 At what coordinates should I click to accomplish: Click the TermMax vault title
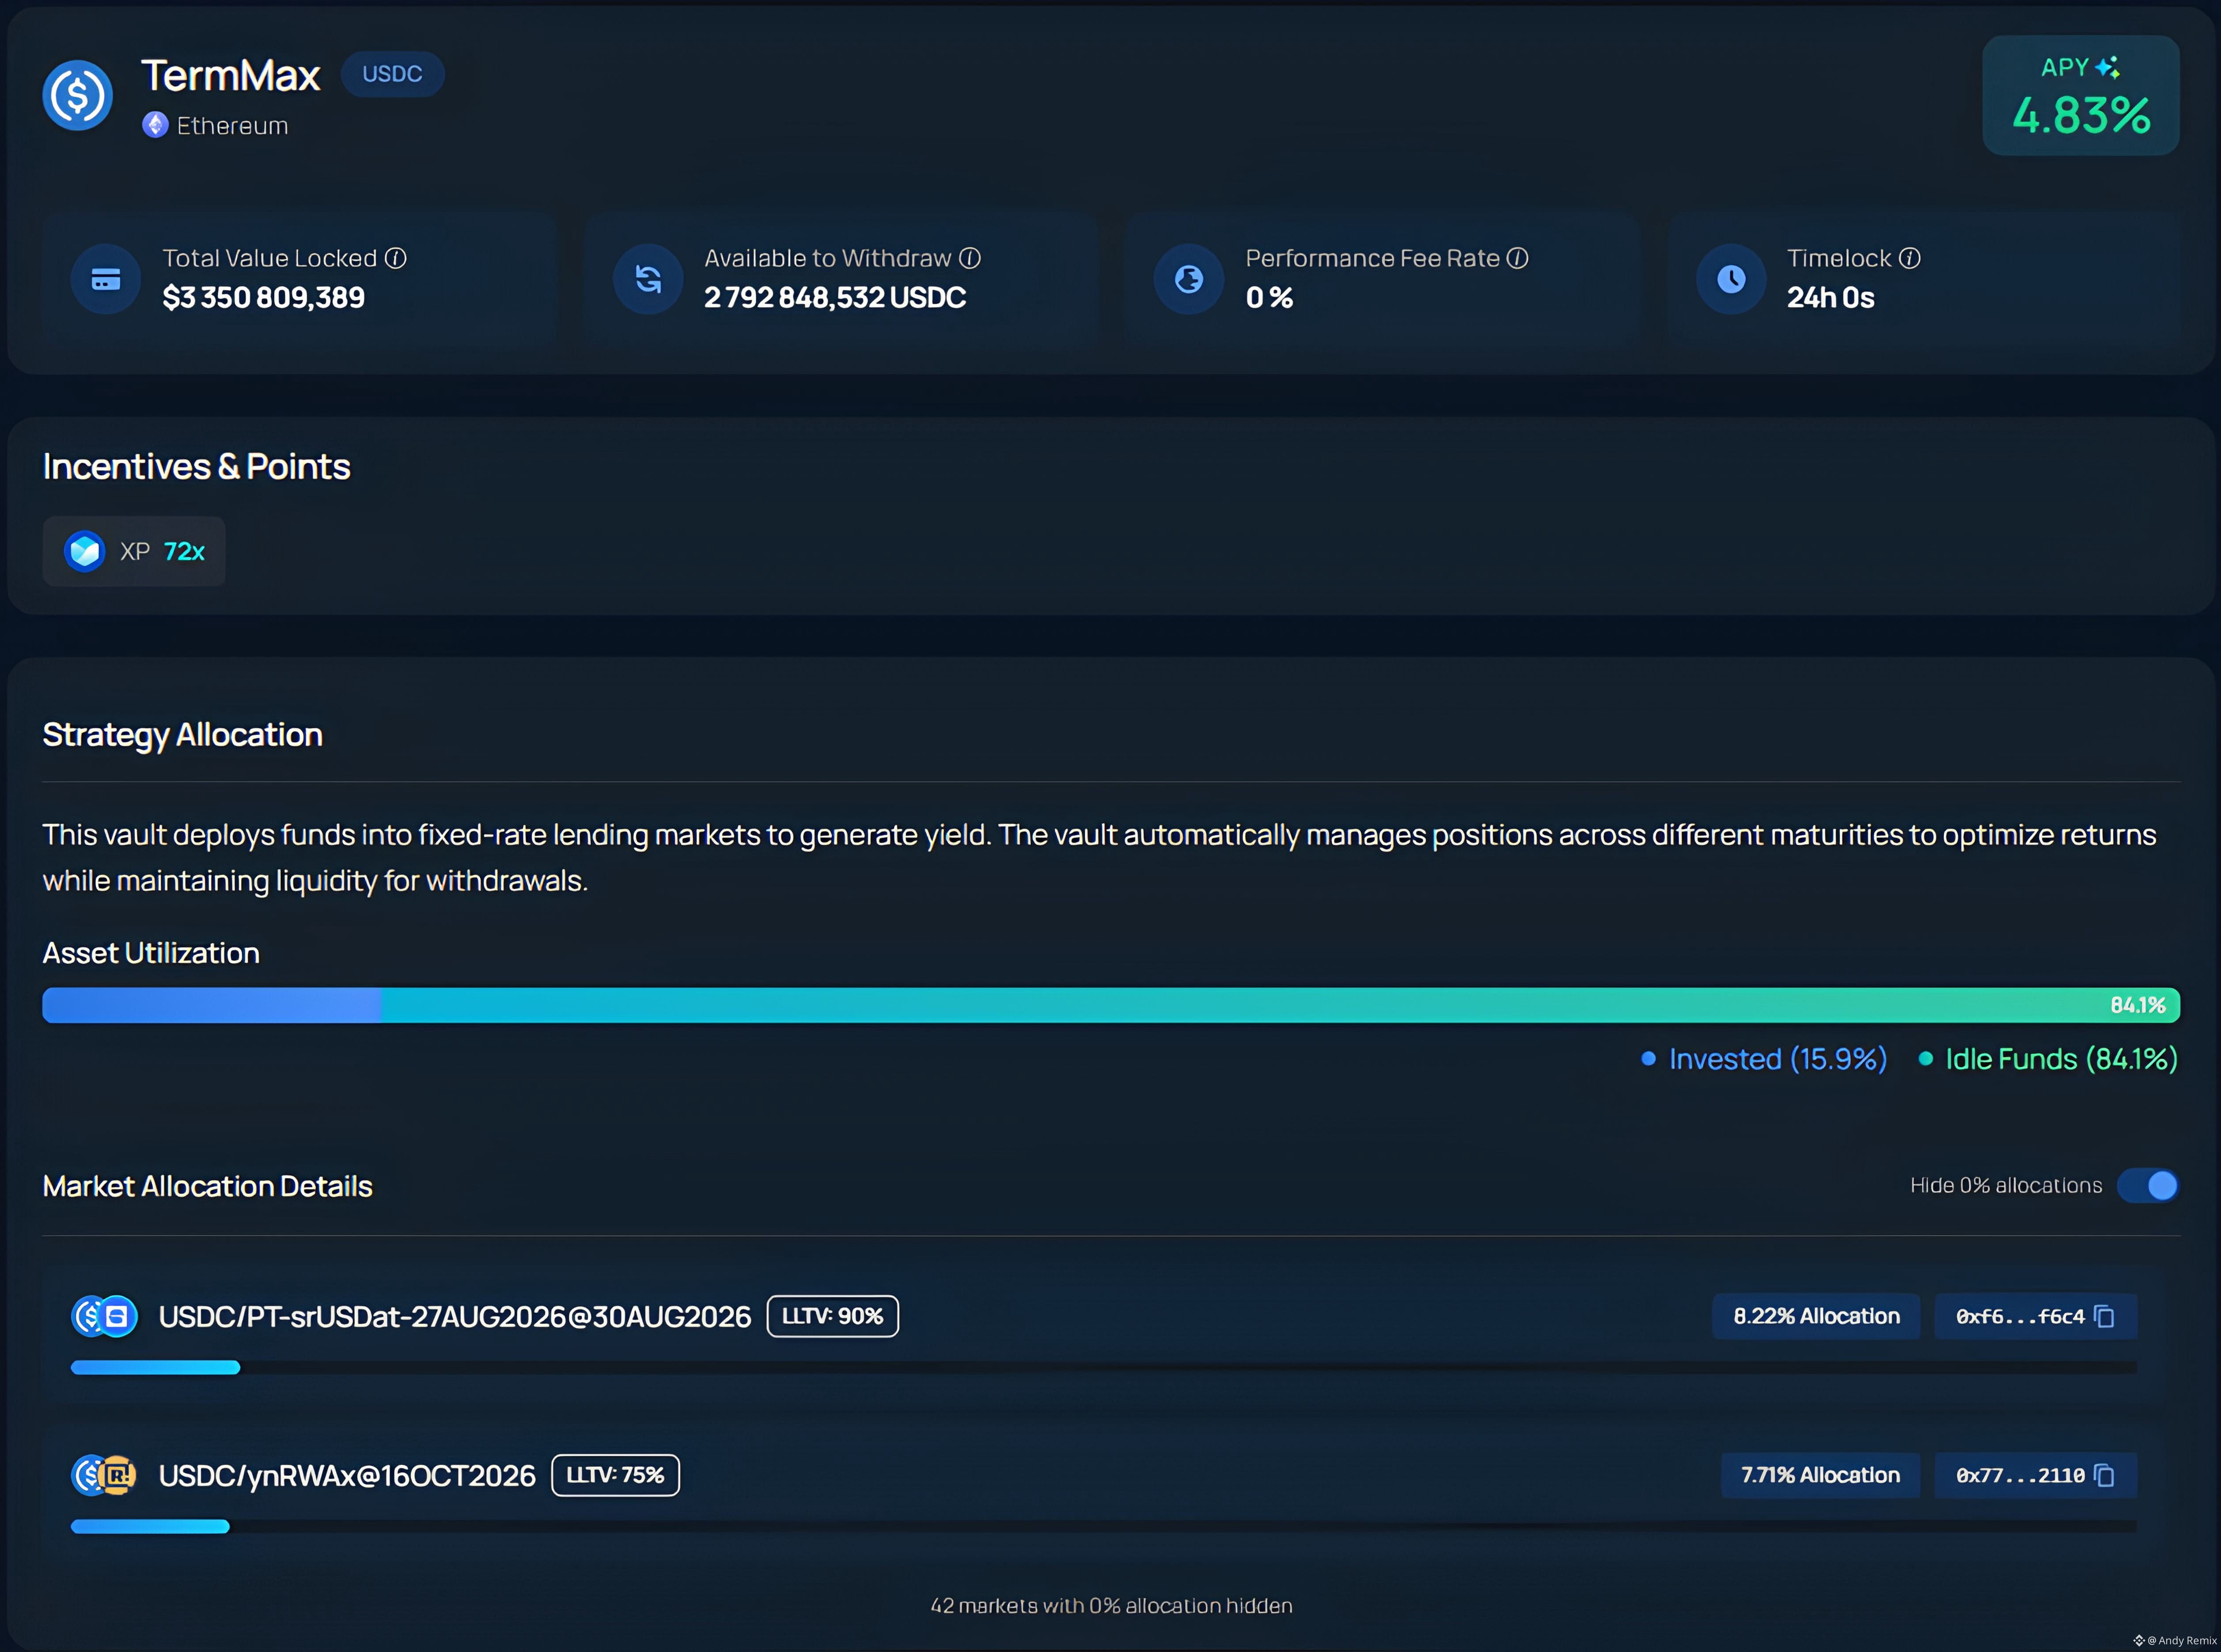point(231,75)
